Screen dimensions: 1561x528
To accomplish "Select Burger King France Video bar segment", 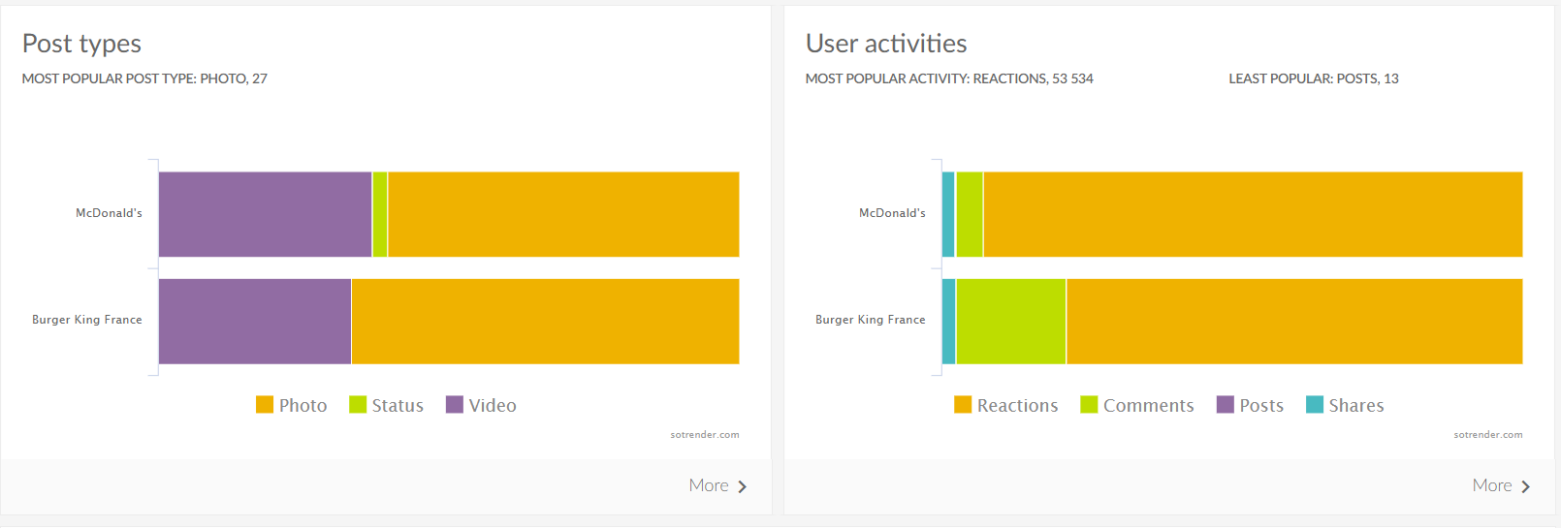I will click(x=254, y=322).
